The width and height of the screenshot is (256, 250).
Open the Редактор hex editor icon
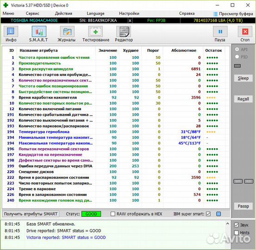click(124, 31)
